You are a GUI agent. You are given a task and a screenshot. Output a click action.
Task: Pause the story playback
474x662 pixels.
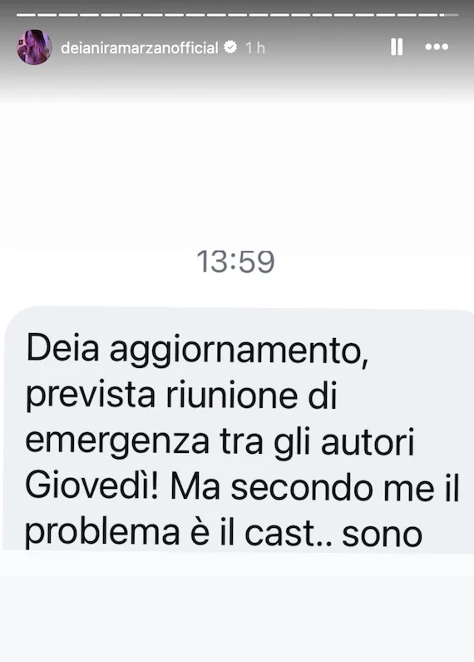tap(397, 47)
